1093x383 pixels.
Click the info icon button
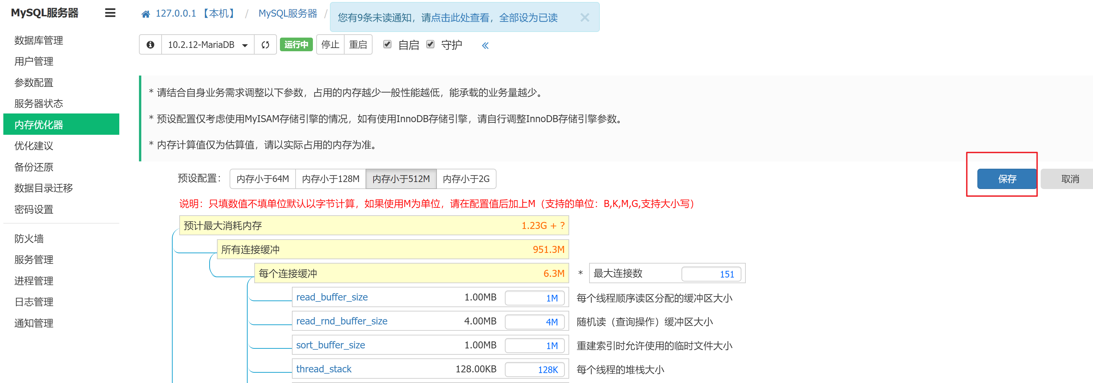(150, 45)
